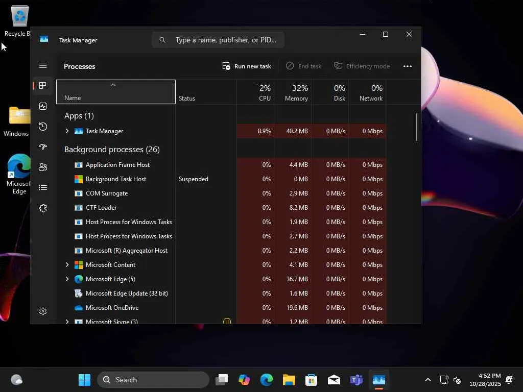Viewport: 523px width, 392px height.
Task: Click the muted volume tray icon
Action: click(457, 380)
